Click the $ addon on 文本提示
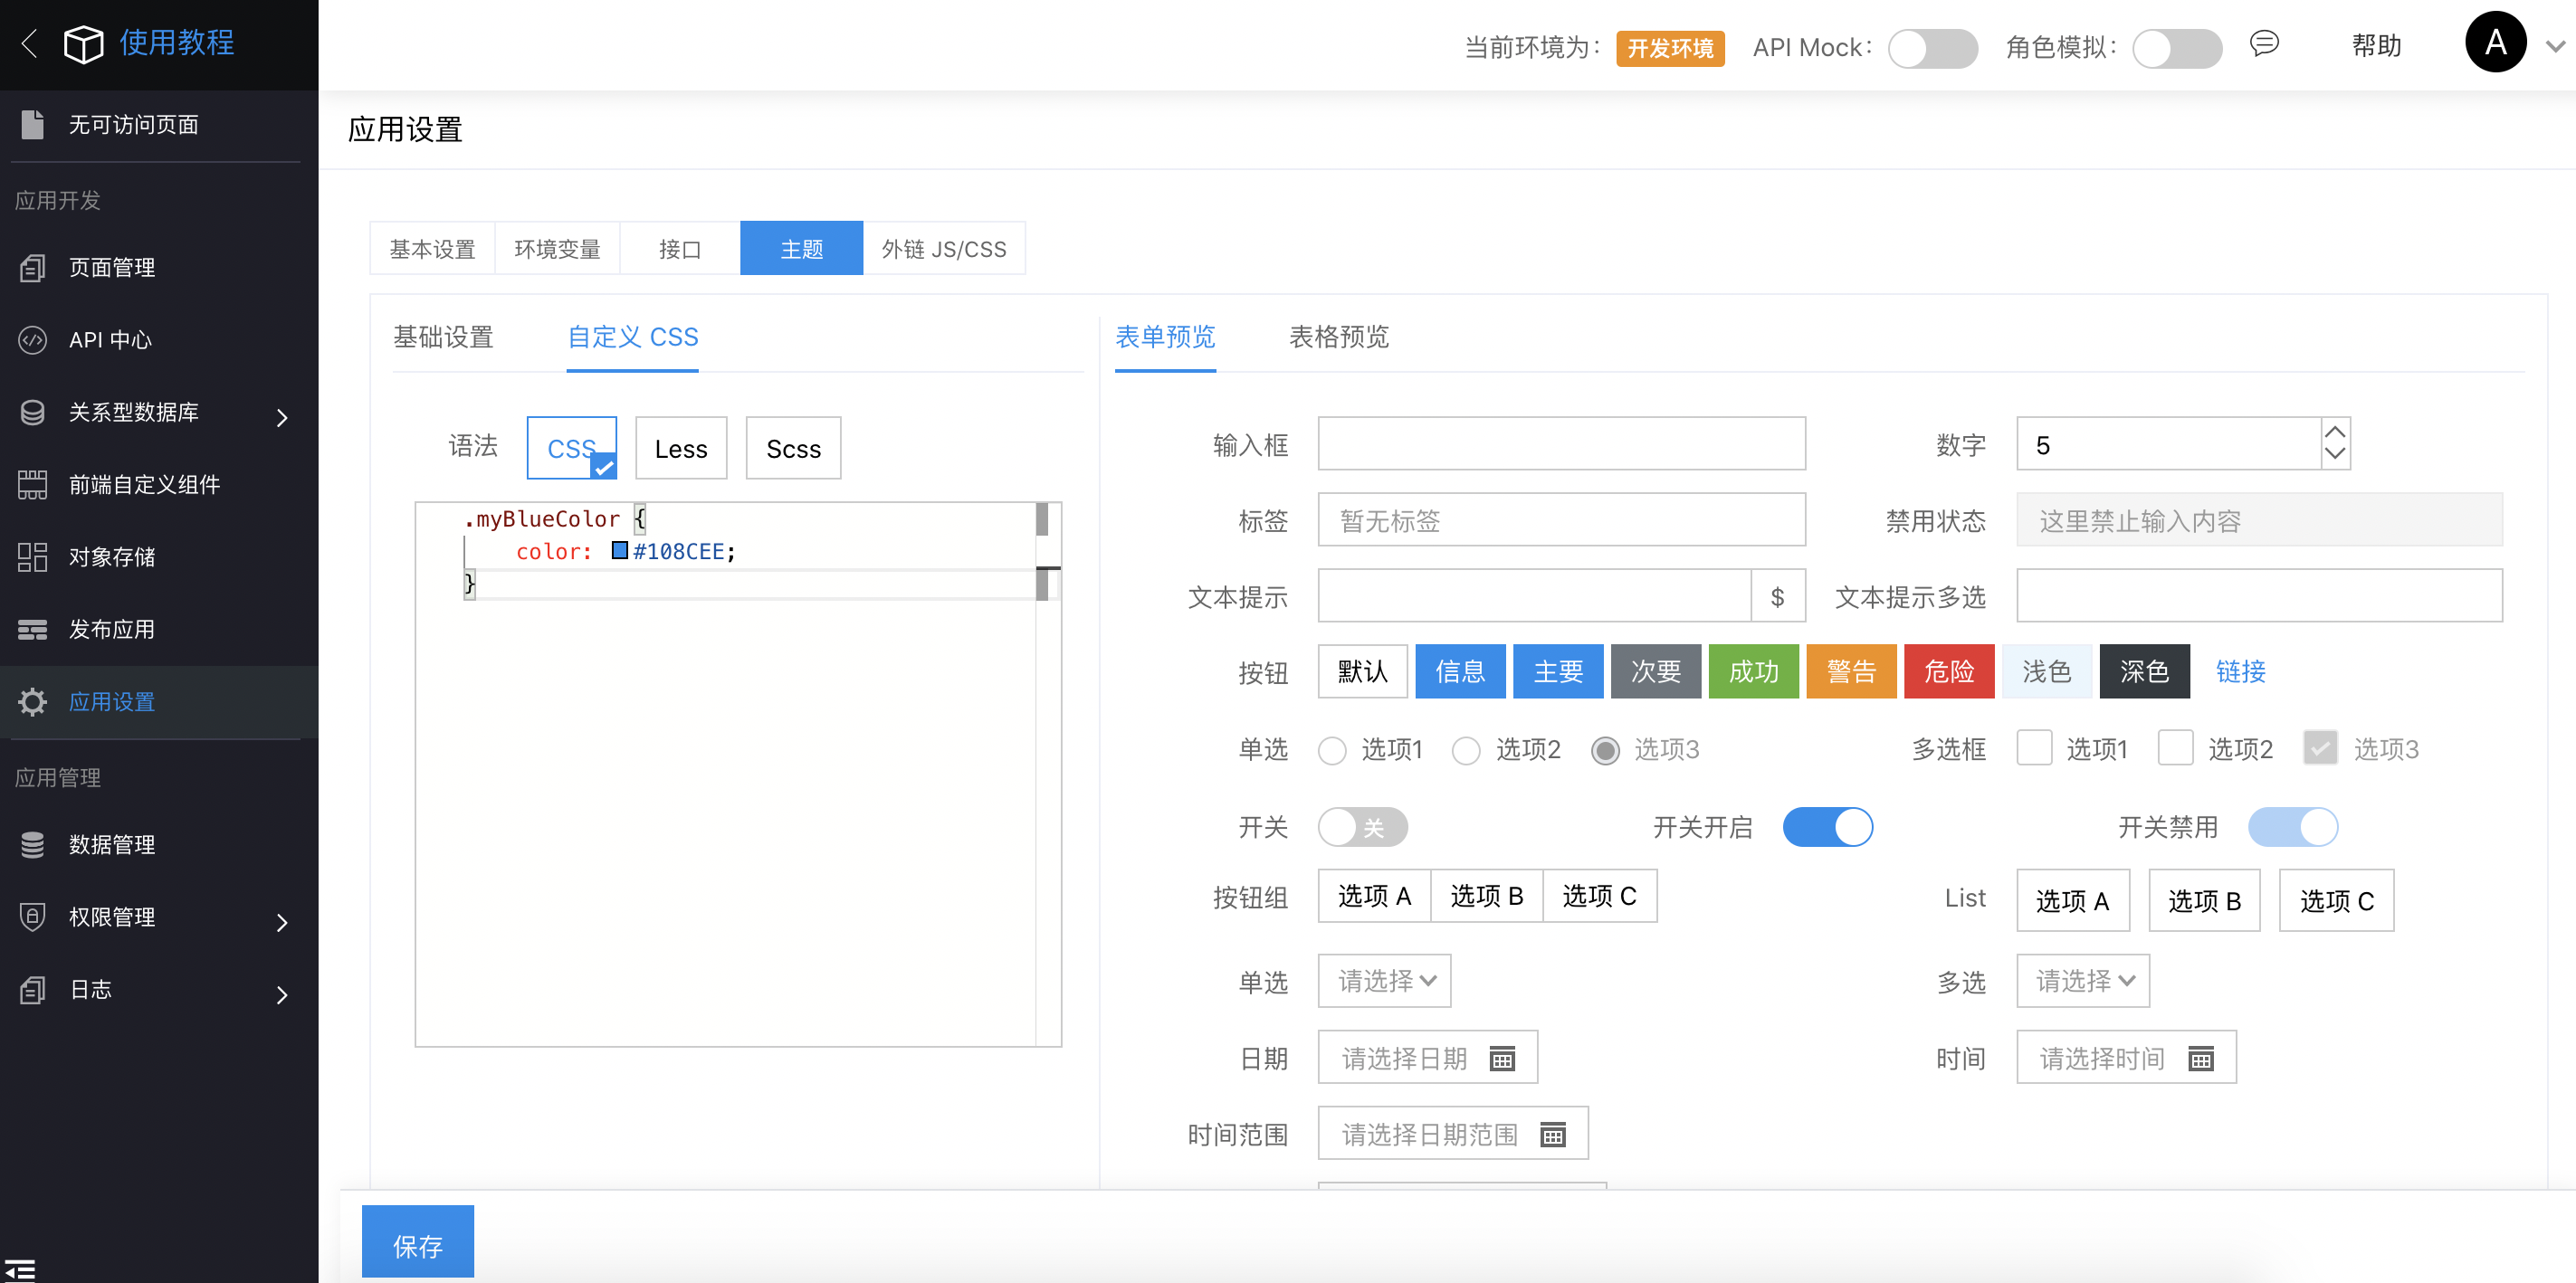Viewport: 2576px width, 1283px height. 1777,596
